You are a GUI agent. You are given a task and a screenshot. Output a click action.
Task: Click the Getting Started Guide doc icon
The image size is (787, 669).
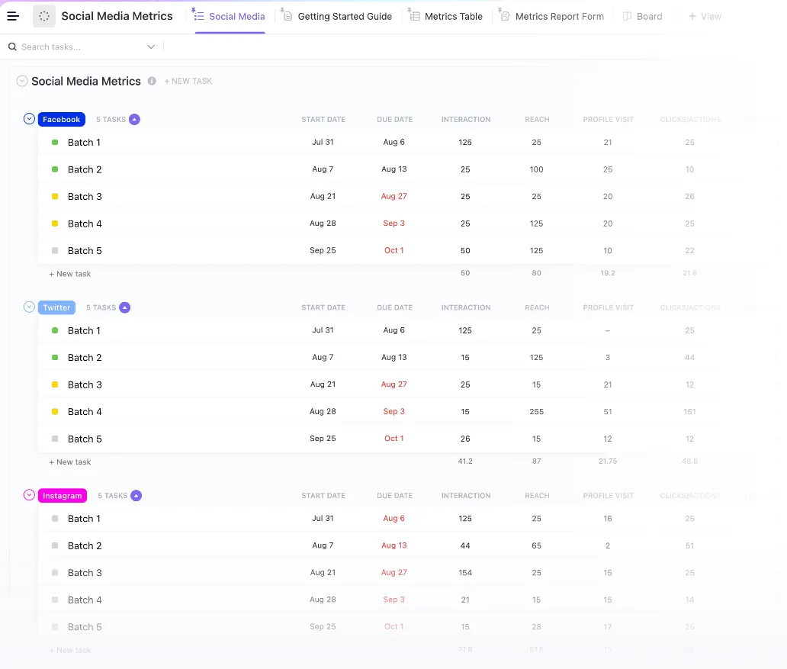287,15
